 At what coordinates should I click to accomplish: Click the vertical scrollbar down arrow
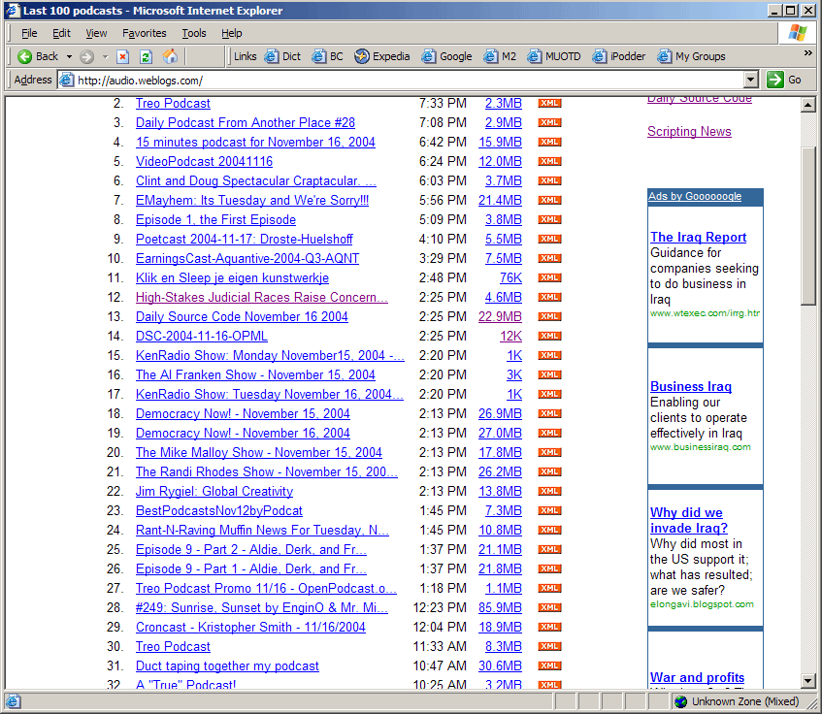pos(808,682)
